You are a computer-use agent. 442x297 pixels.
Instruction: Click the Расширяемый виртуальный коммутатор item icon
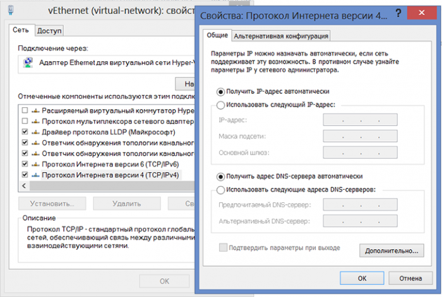[35, 110]
